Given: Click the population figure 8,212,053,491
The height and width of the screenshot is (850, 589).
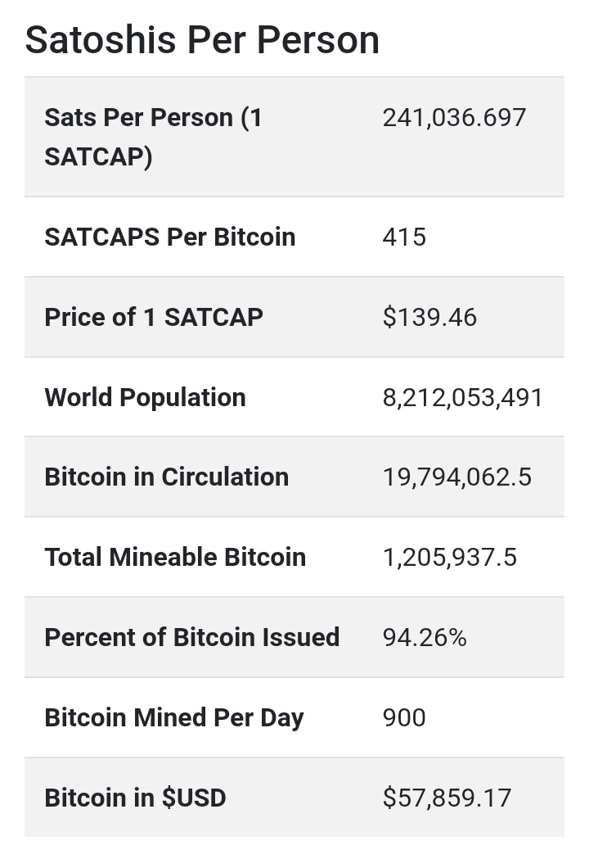Looking at the screenshot, I should [x=462, y=397].
